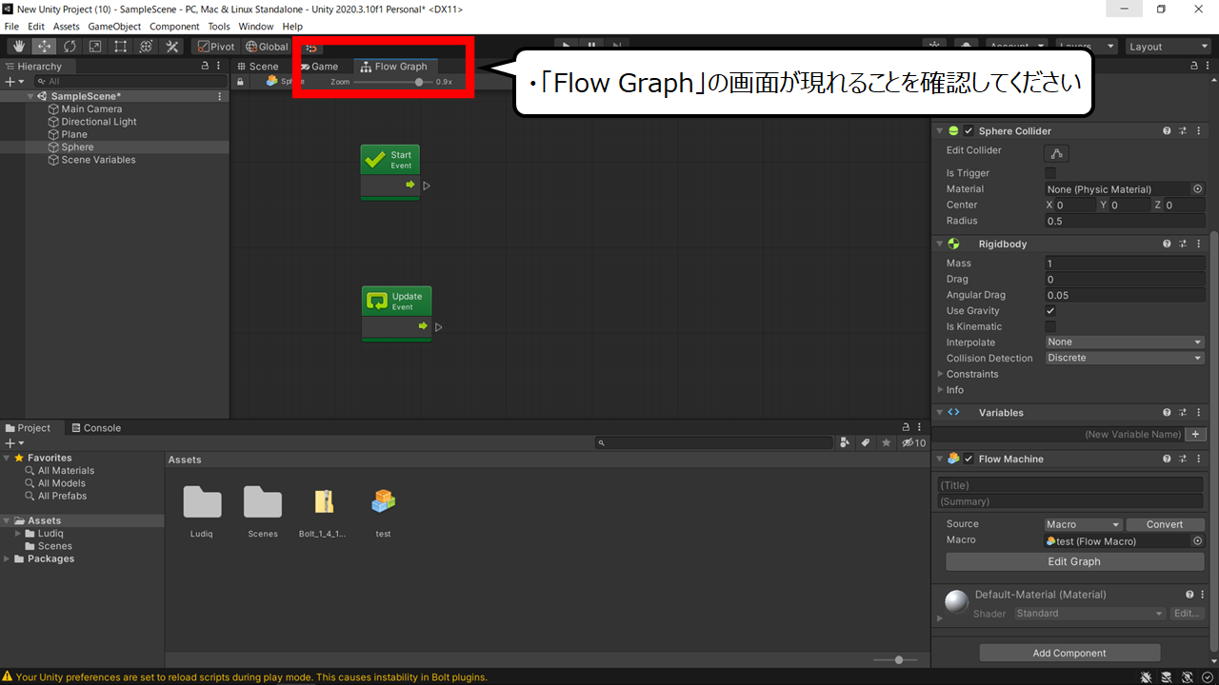Click the Edit Collider button
The width and height of the screenshot is (1219, 685).
click(x=1056, y=153)
